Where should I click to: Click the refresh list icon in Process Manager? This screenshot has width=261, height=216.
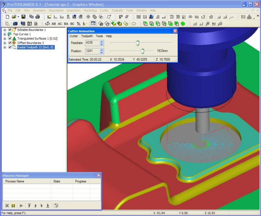[56, 206]
